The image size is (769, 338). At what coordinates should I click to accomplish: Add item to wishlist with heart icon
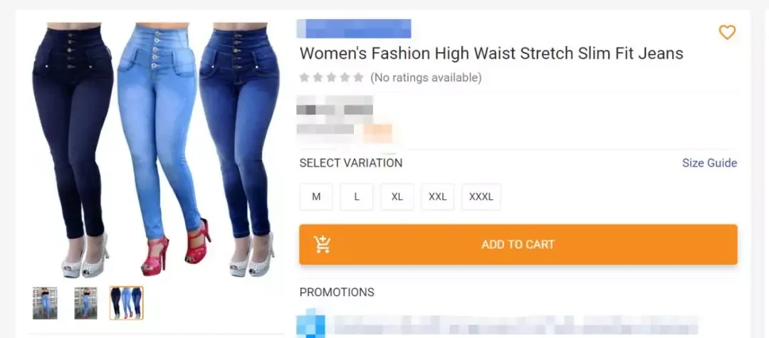pyautogui.click(x=727, y=33)
